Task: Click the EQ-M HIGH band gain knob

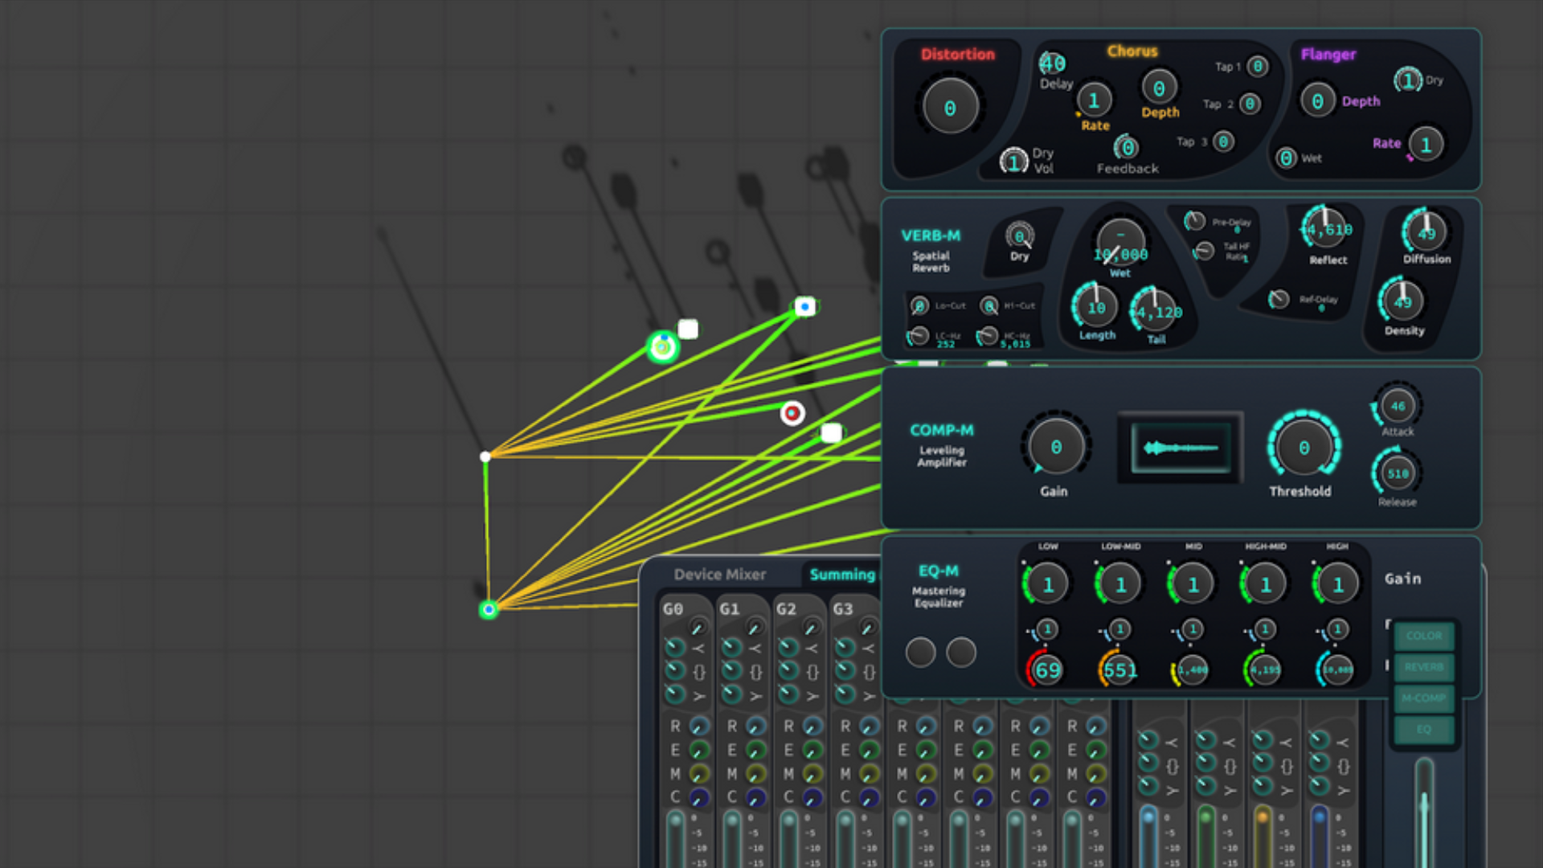Action: tap(1337, 584)
